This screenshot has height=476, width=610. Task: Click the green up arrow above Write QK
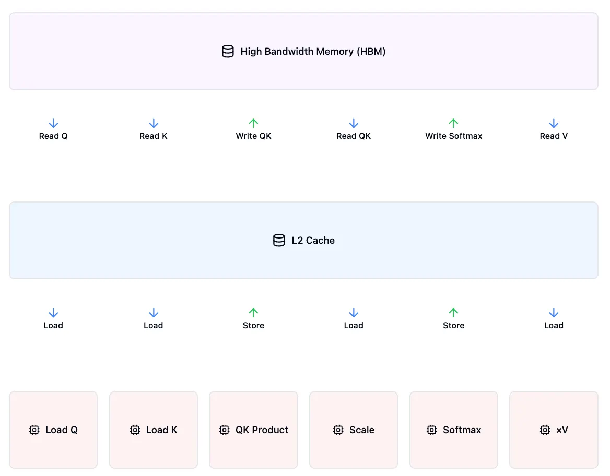(x=253, y=124)
